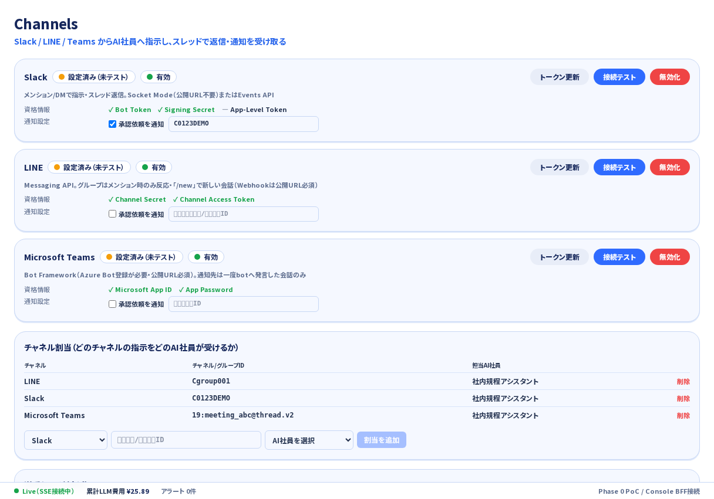714x499 pixels.
Task: Run LINE 接続テスト
Action: 619,167
